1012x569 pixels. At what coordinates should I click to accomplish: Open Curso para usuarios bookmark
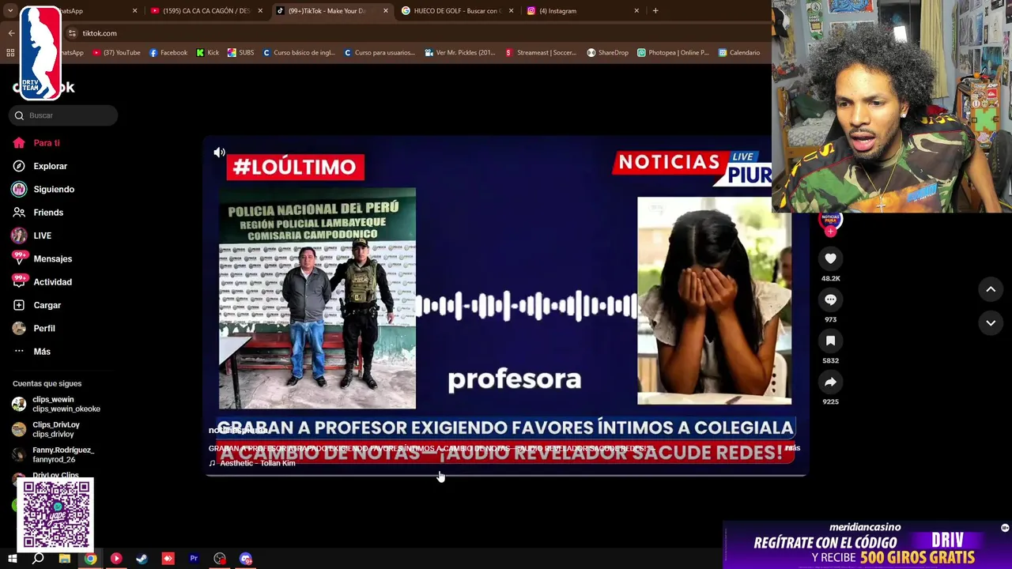coord(379,53)
